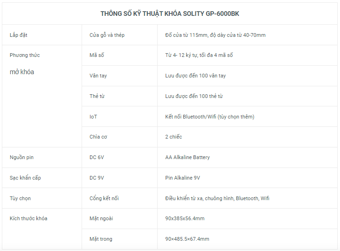Image resolution: width=340 pixels, height=251 pixels.
Task: Click the Cửa gỗ và thép cell
Action: [x=107, y=35]
